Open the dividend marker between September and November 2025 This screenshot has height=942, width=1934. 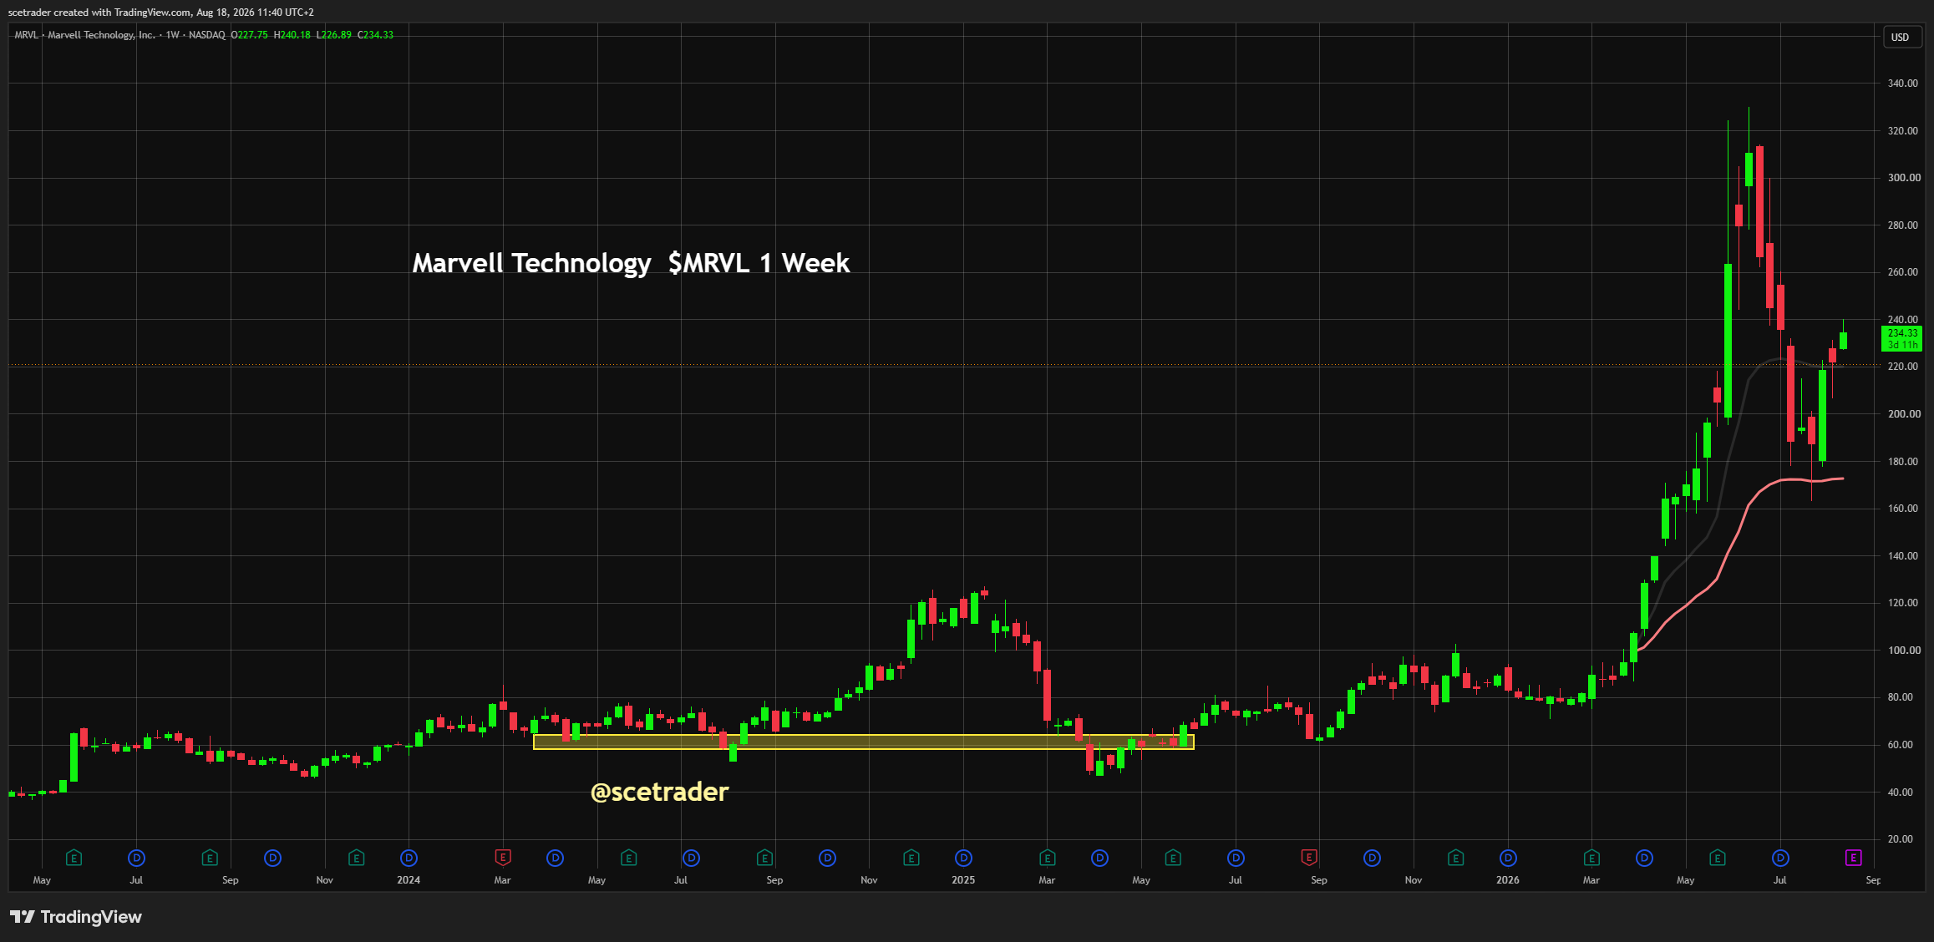pos(1372,858)
